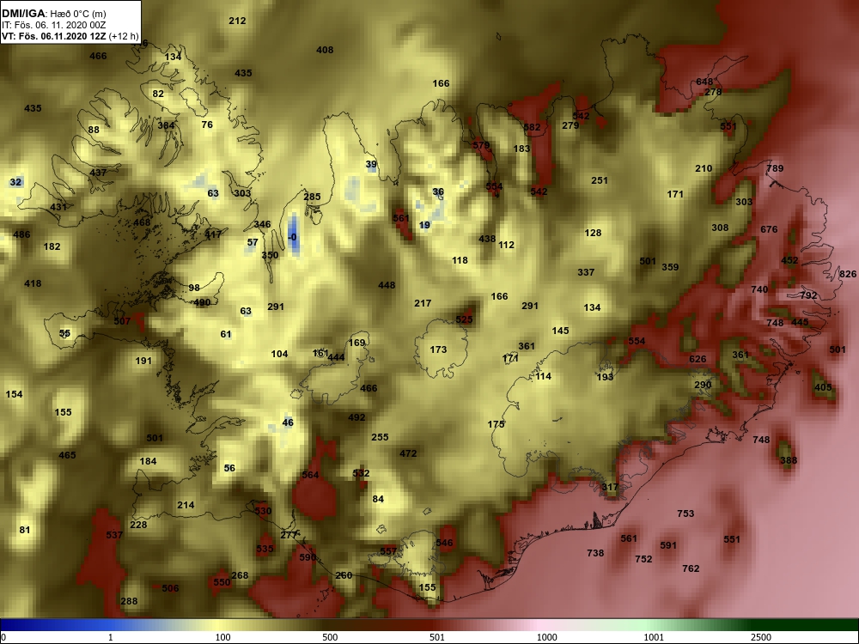Click the map value 738
This screenshot has width=859, height=644.
pos(595,553)
